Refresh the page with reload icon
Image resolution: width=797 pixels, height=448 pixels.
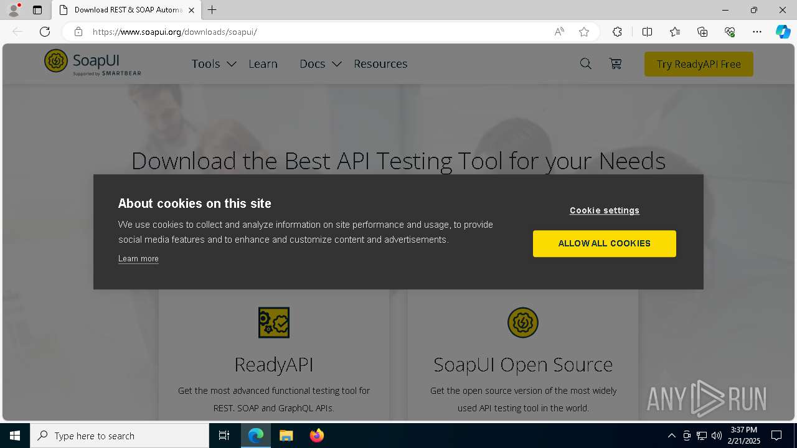click(x=45, y=32)
